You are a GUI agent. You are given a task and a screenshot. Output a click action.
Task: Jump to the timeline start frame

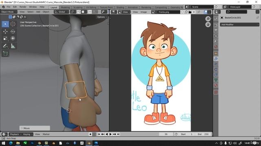pyautogui.click(x=99, y=134)
